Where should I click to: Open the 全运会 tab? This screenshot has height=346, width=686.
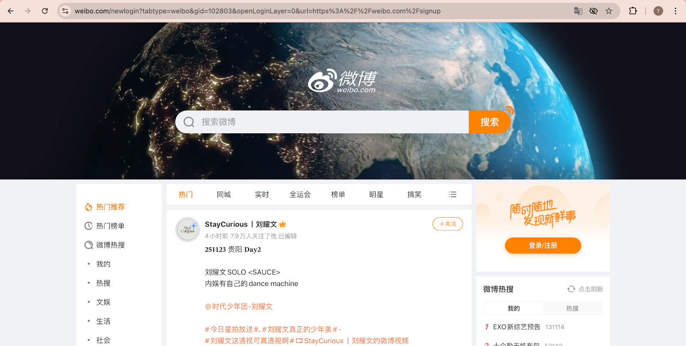click(x=300, y=195)
